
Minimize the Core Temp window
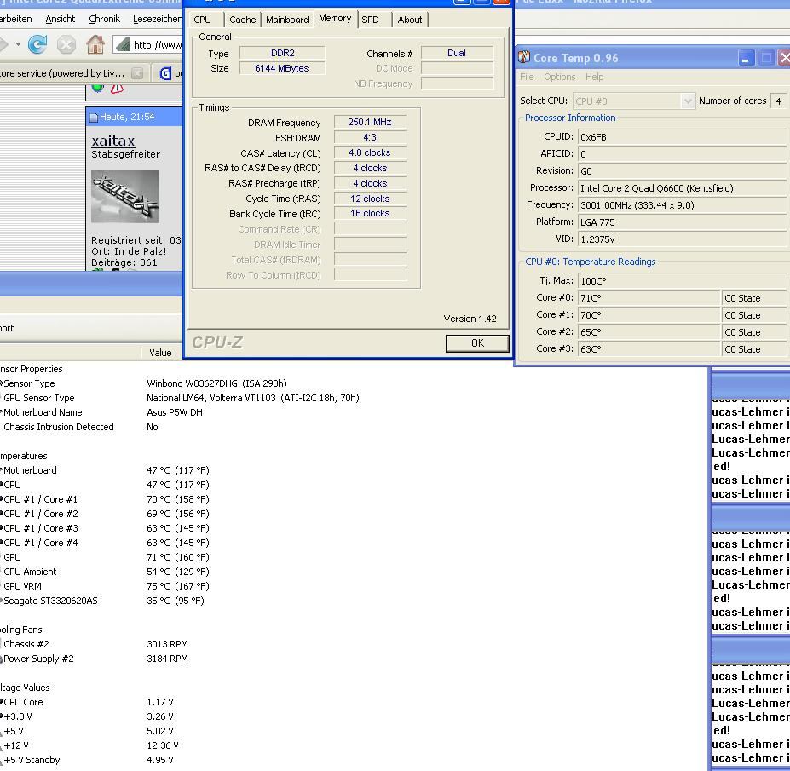point(746,58)
